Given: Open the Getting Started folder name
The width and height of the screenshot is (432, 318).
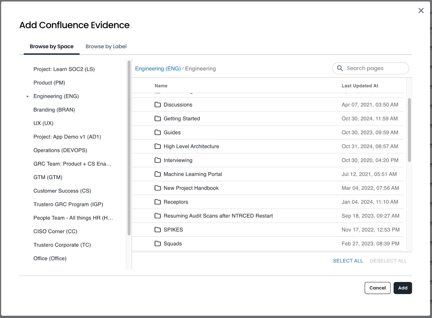Looking at the screenshot, I should 182,119.
